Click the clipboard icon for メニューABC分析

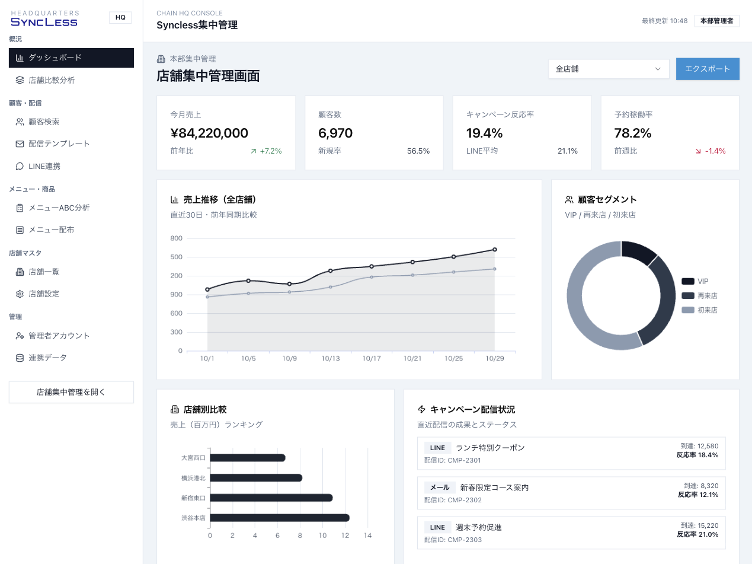coord(20,208)
